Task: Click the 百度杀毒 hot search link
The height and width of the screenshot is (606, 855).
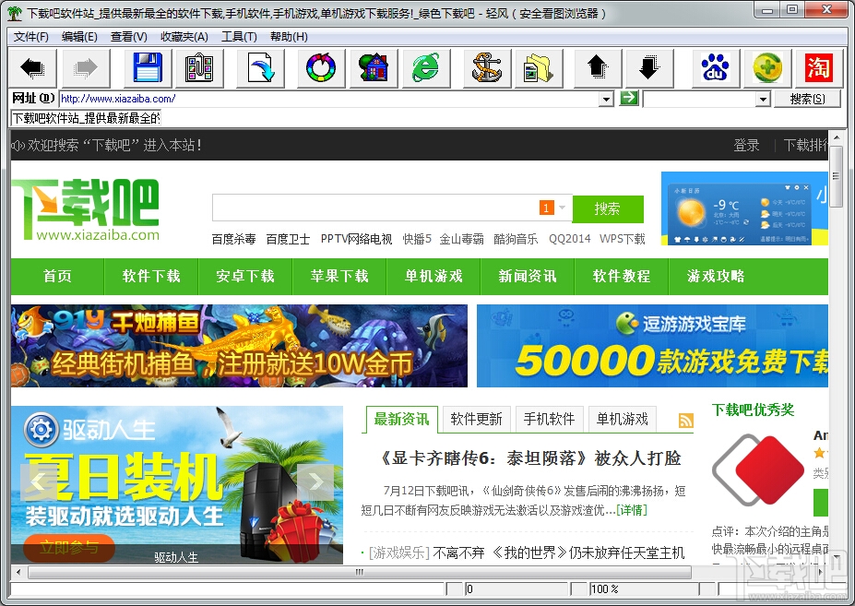Action: pyautogui.click(x=234, y=239)
